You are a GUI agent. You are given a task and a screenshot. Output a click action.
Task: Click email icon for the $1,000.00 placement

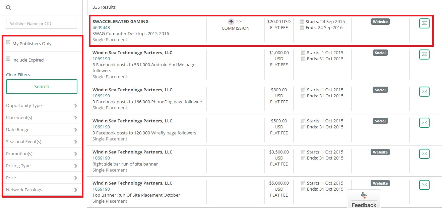point(424,55)
